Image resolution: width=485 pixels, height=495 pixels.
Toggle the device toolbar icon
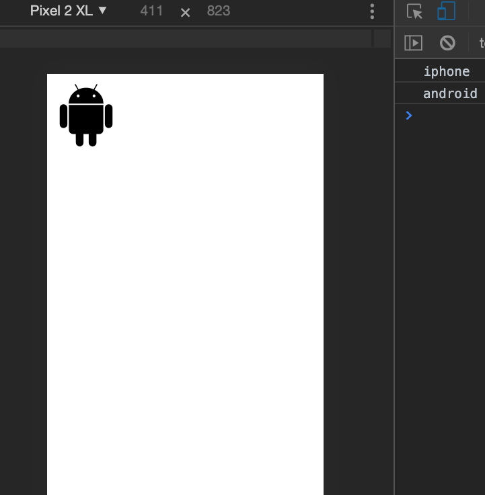pyautogui.click(x=446, y=11)
